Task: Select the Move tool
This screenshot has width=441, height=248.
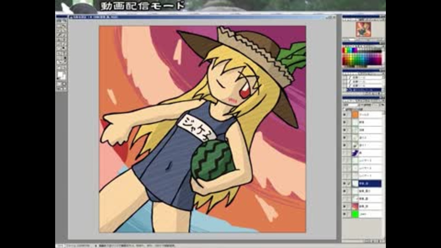Action: (64, 26)
